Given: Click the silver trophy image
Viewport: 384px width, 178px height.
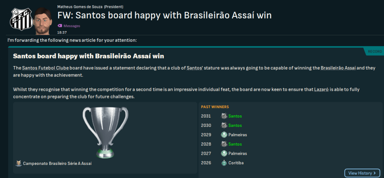Looking at the screenshot, I should [x=105, y=131].
